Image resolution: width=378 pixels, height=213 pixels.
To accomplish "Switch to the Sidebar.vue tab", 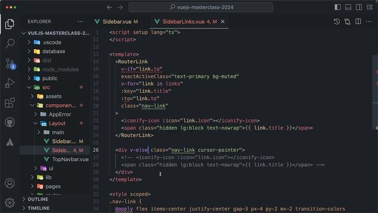I will tap(117, 21).
